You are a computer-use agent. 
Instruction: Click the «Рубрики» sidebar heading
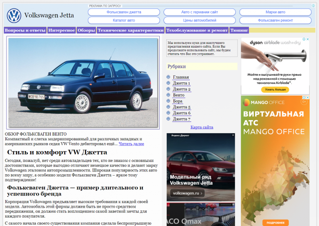(202, 66)
